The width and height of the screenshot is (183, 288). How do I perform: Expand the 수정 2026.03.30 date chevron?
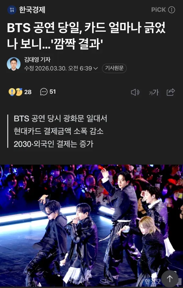96,69
